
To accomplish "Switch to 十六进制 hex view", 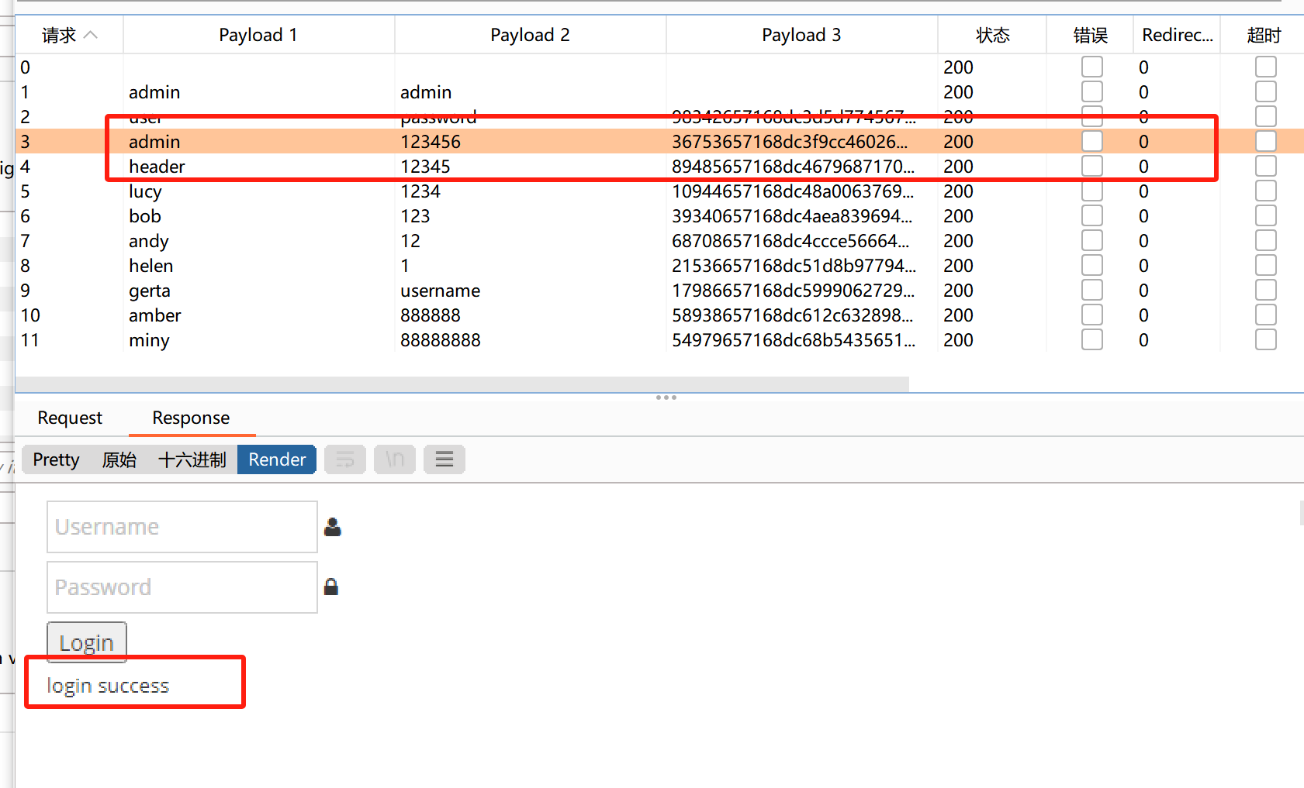I will (192, 459).
